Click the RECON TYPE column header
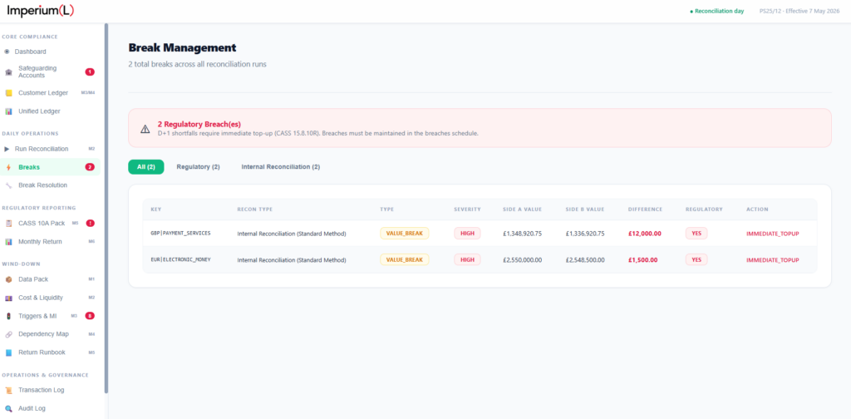Screen dimensions: 851x419 254,209
